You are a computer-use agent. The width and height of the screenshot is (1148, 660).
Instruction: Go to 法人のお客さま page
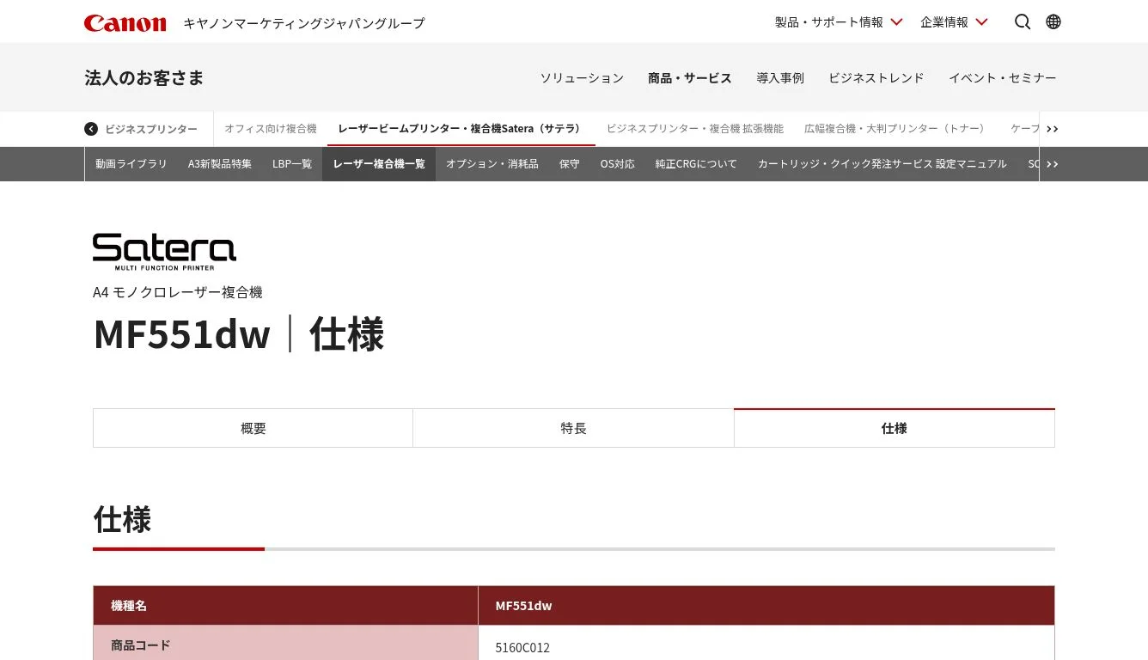click(x=144, y=78)
